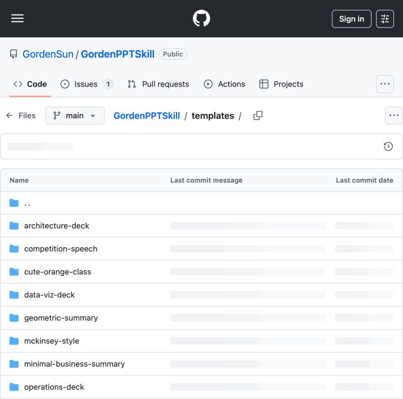The image size is (403, 399).
Task: Open the Projects tab
Action: coord(282,84)
